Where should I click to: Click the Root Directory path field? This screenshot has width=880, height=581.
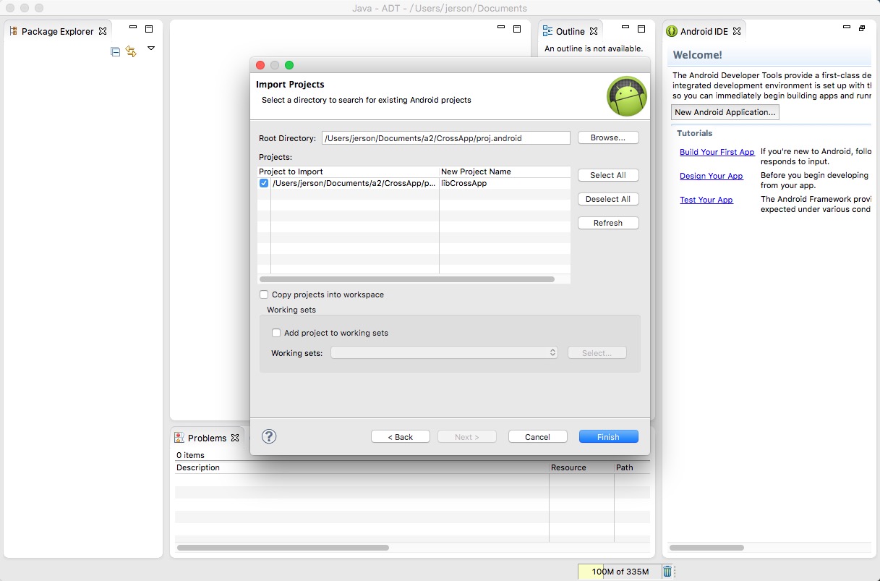(x=446, y=137)
